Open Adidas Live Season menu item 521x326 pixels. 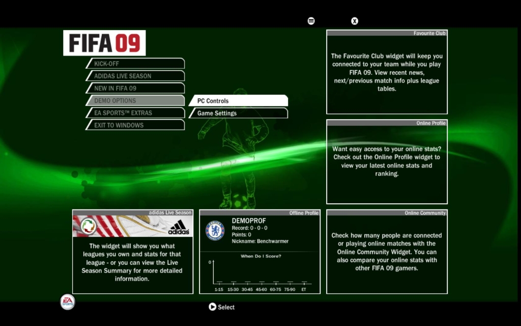click(x=135, y=76)
